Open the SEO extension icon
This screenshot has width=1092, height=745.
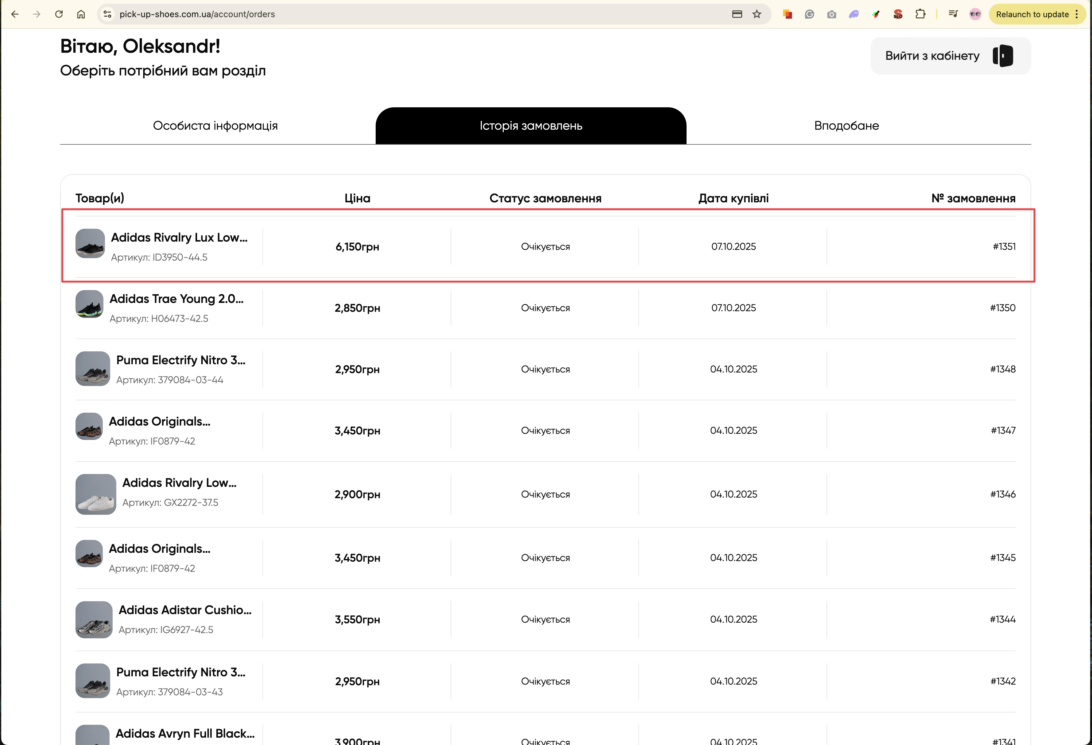[897, 14]
